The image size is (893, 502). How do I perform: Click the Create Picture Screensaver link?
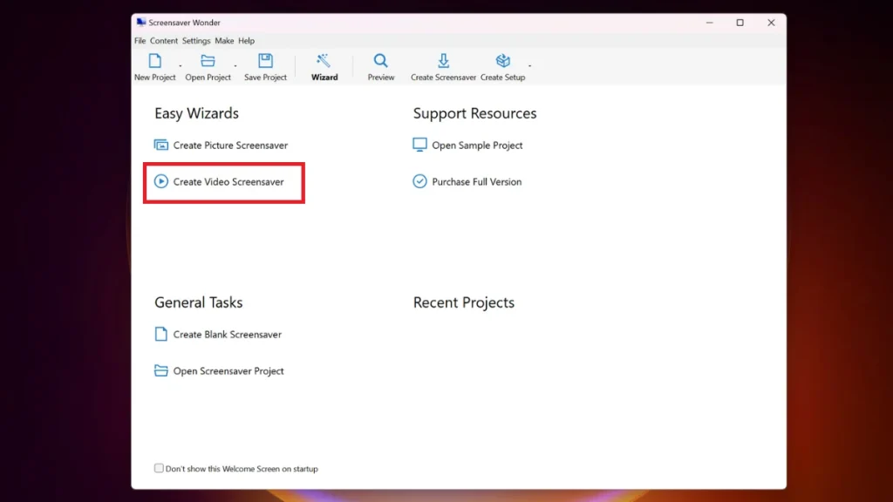[x=230, y=146]
